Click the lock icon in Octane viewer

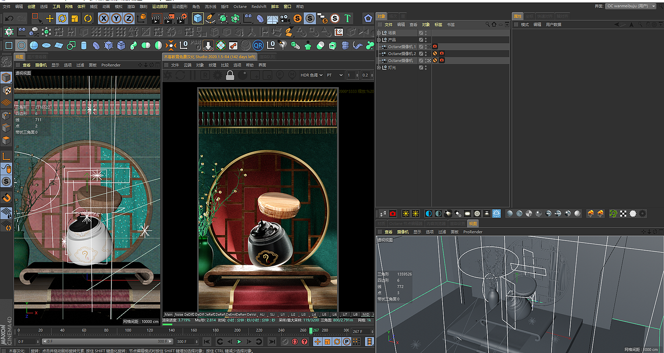[230, 75]
